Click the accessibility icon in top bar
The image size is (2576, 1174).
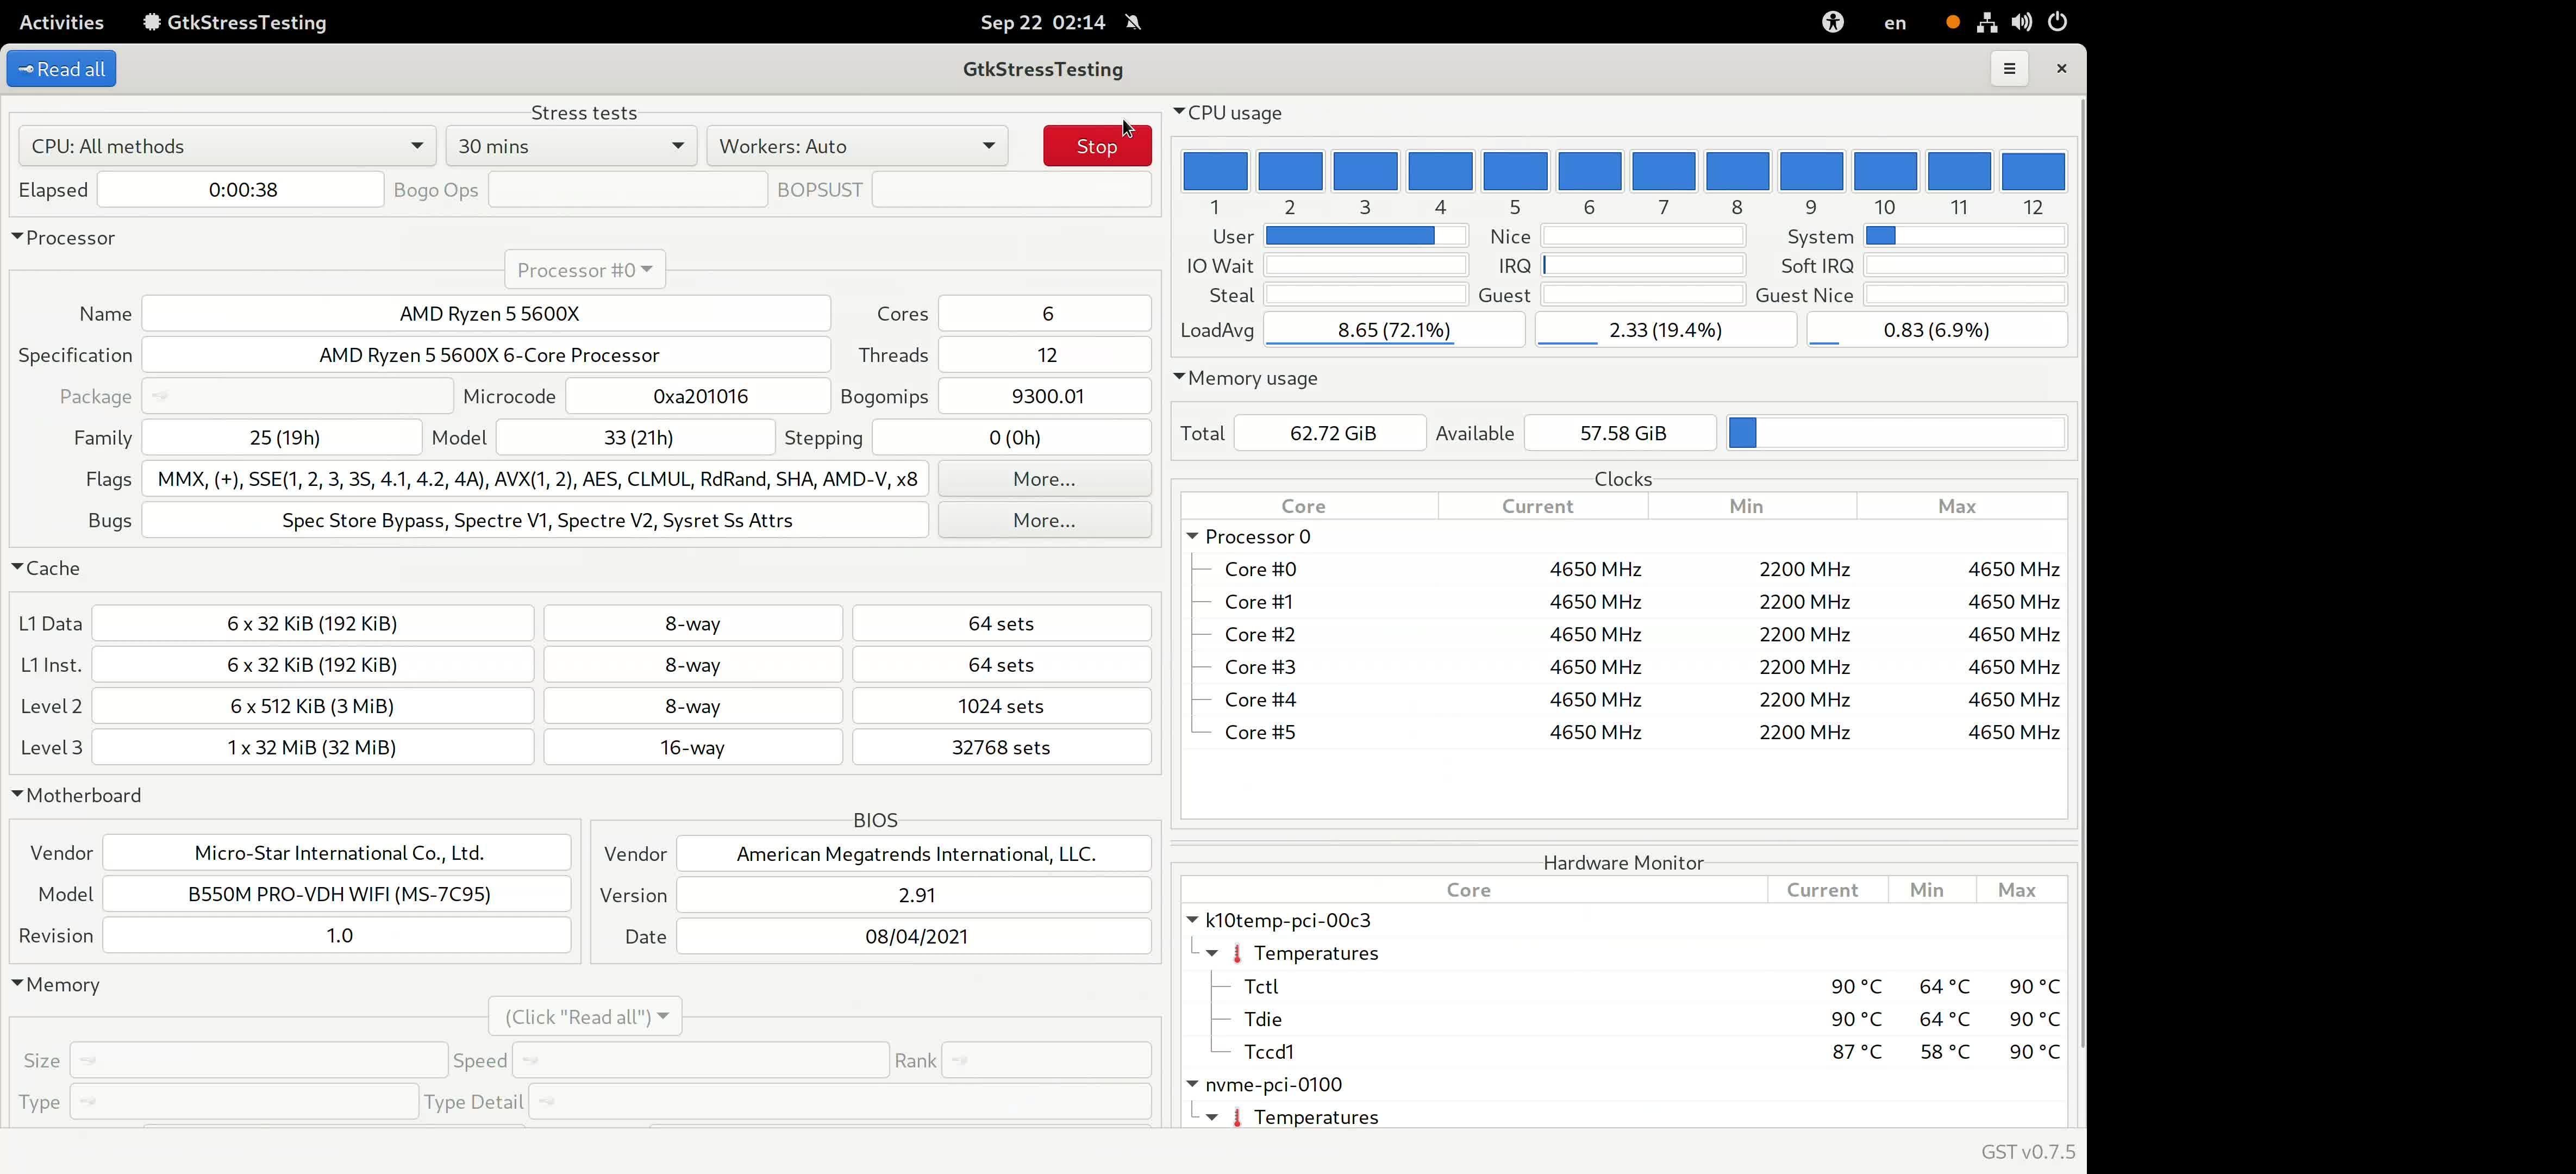coord(1832,22)
